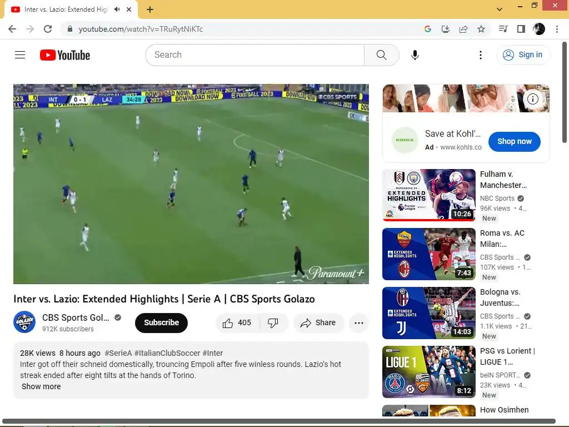This screenshot has height=427, width=569.
Task: Open the Kohl's ad logo
Action: pyautogui.click(x=405, y=140)
